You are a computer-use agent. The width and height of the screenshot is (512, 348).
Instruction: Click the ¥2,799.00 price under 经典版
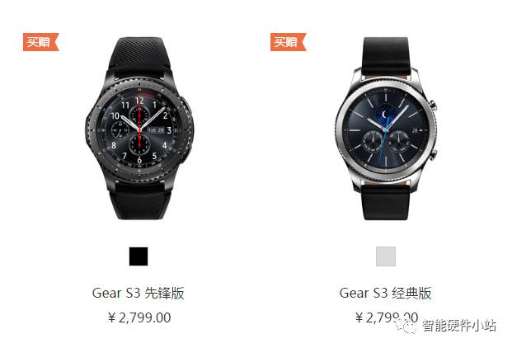coord(387,317)
